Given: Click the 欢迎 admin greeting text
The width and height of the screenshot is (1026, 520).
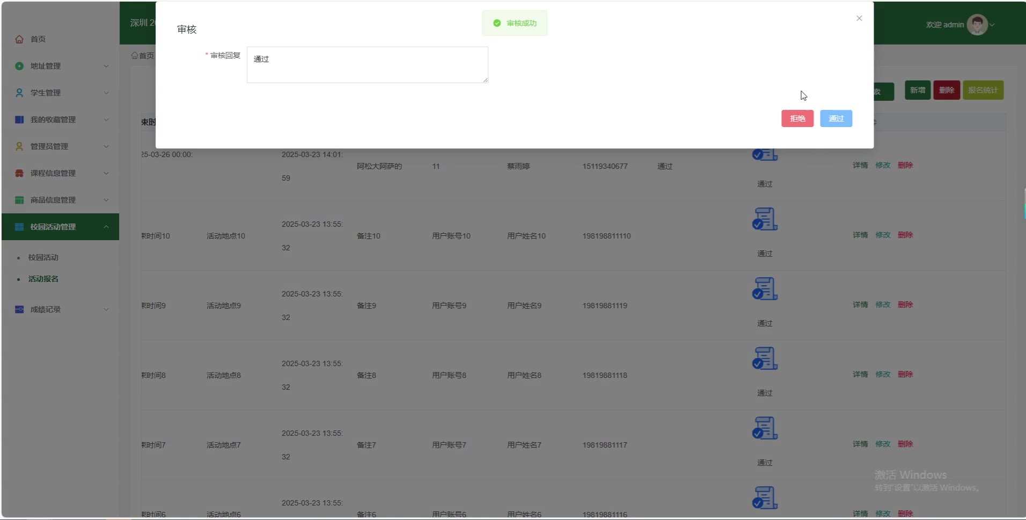Looking at the screenshot, I should tap(945, 25).
